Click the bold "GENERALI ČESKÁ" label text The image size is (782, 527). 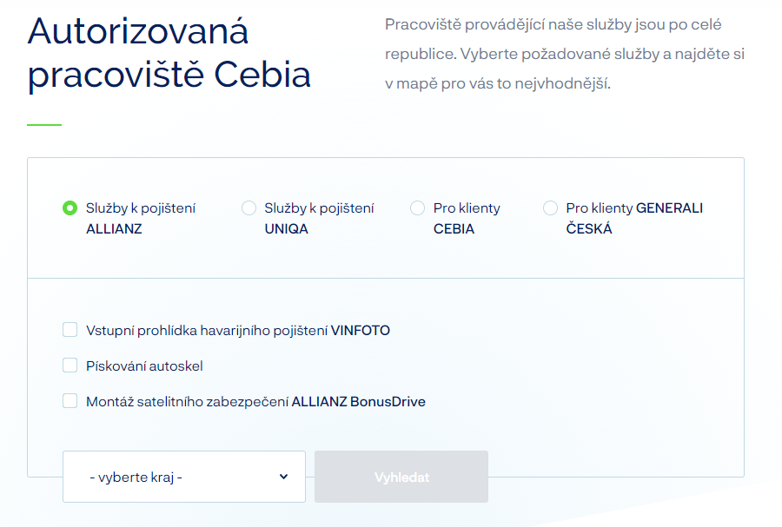point(669,208)
